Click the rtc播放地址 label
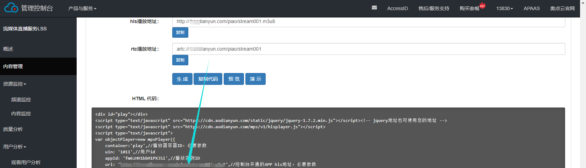586x168 pixels. pos(145,49)
